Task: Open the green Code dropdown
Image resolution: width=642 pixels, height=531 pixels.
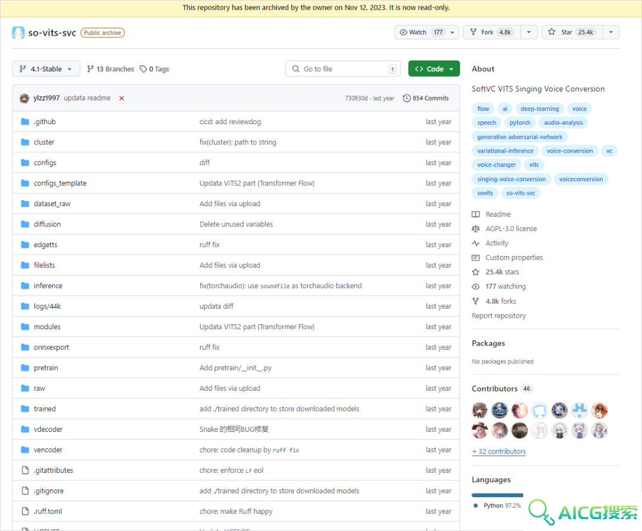Action: click(434, 69)
